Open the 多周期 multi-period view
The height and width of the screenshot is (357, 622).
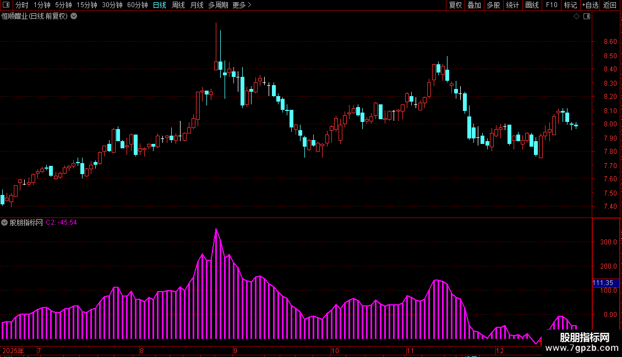click(x=218, y=5)
